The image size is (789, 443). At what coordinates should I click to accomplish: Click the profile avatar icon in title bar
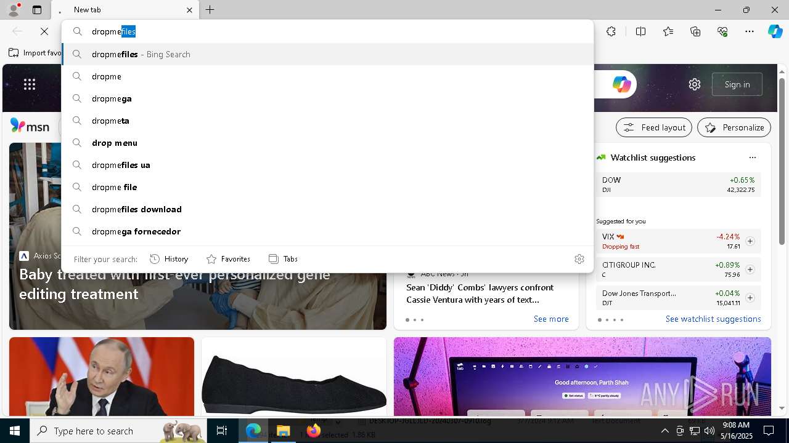pos(13,9)
